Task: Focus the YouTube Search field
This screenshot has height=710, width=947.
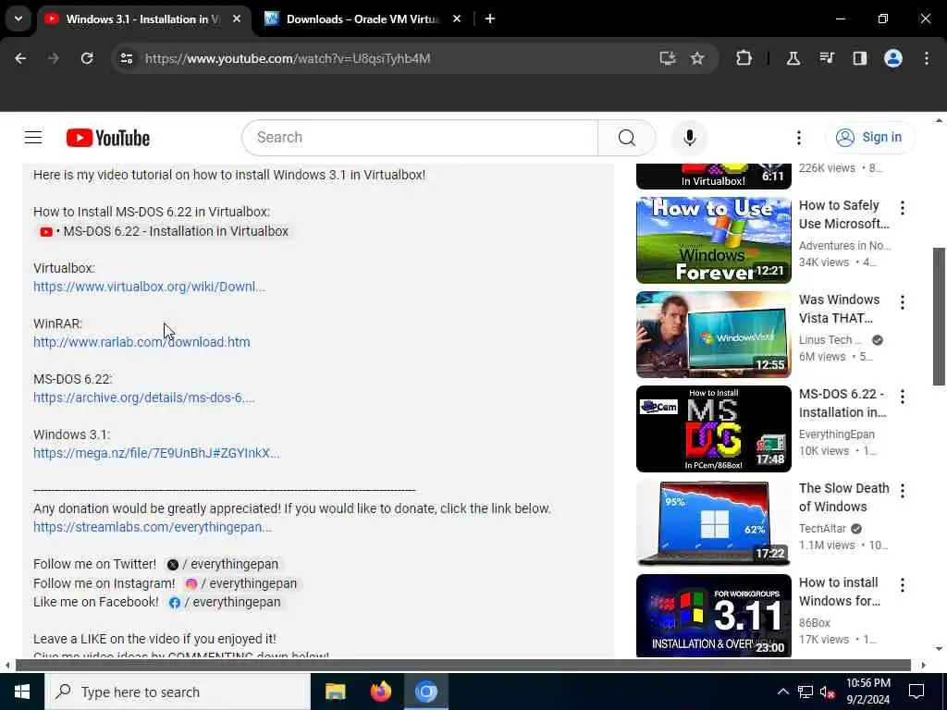Action: coord(420,138)
